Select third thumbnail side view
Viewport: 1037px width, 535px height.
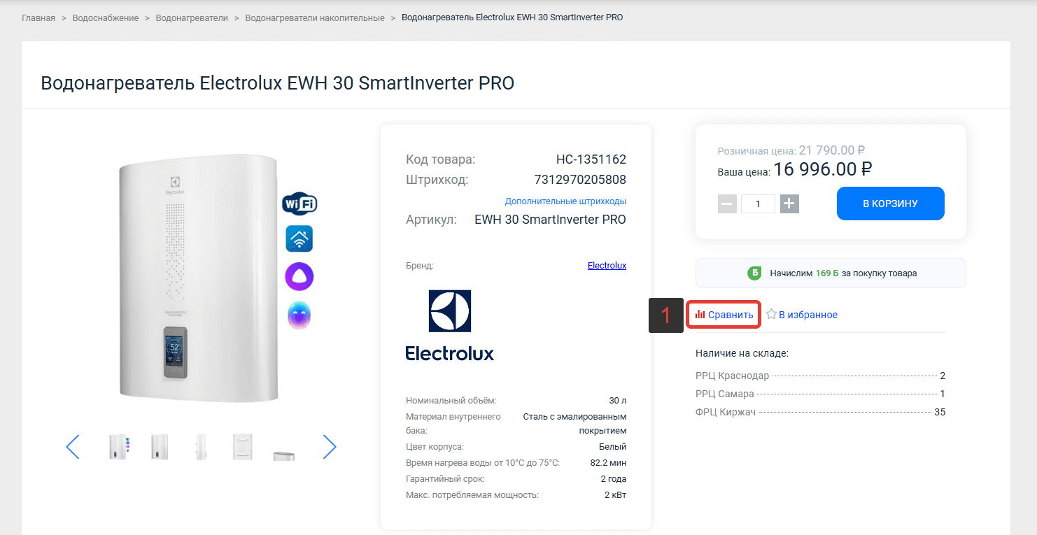click(201, 447)
